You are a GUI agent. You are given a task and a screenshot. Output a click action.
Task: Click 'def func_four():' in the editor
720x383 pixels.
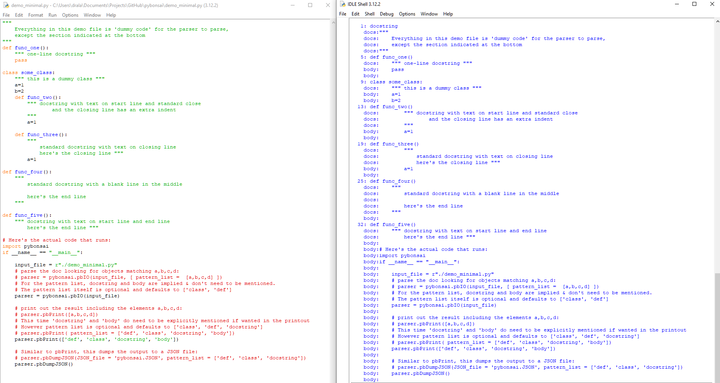pos(27,172)
